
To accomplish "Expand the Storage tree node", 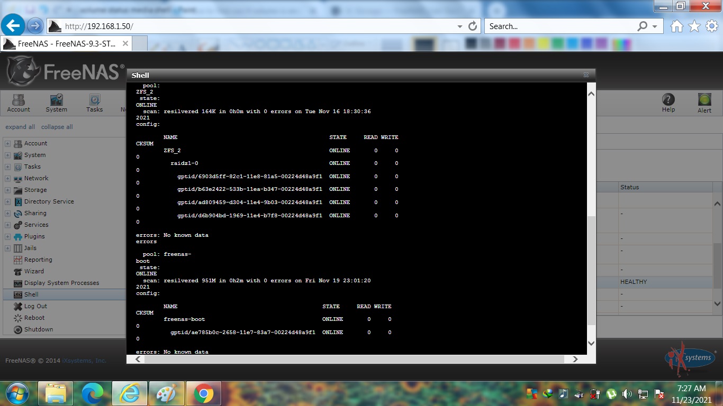I will point(7,190).
